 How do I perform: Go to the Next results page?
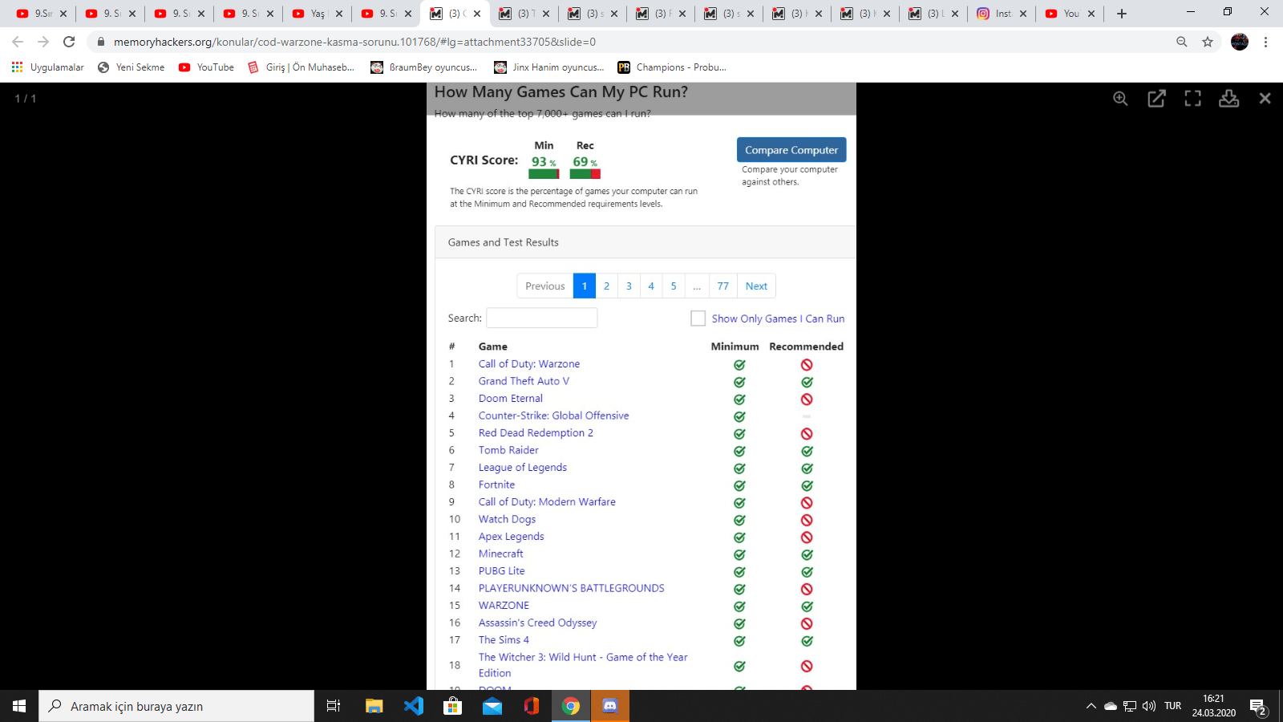pos(756,286)
